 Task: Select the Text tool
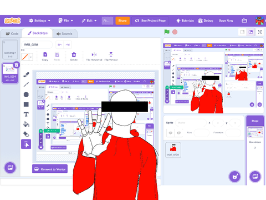(x=26, y=114)
